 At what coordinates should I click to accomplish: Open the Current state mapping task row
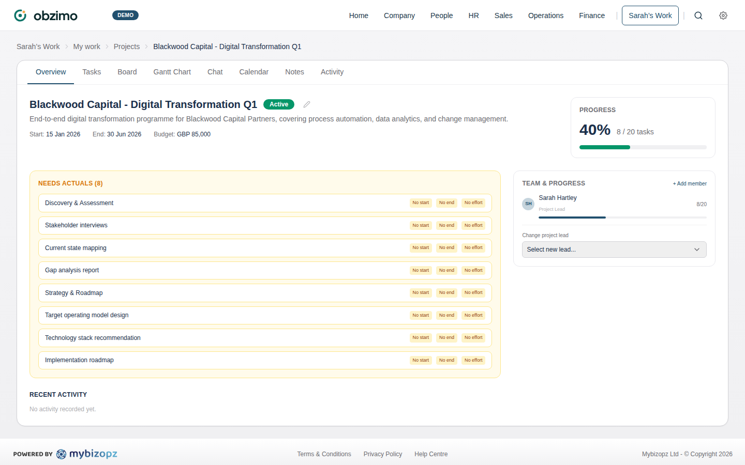coord(265,248)
